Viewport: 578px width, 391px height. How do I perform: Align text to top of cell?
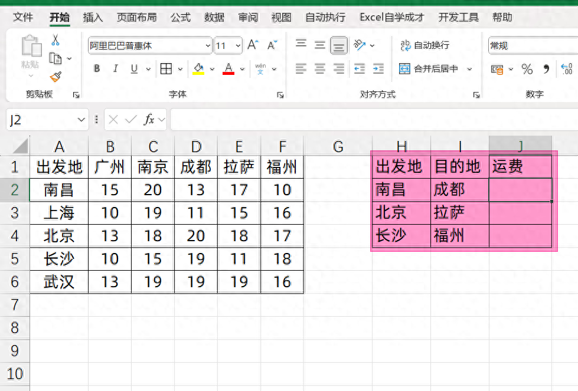click(x=301, y=45)
